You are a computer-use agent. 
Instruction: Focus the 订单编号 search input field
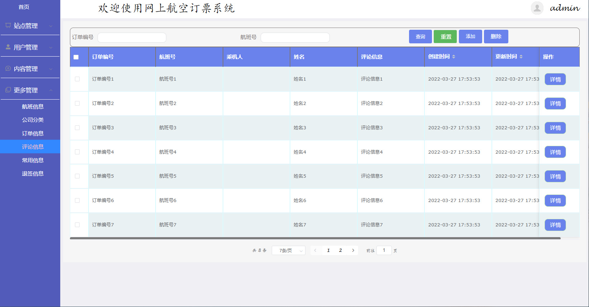point(132,38)
